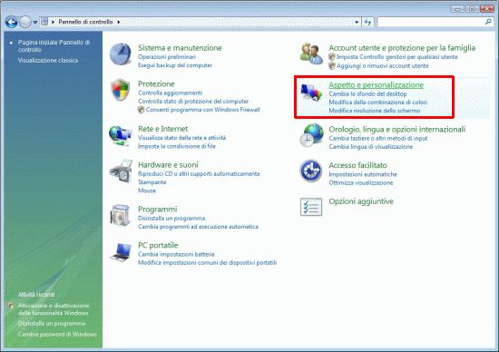
Task: Click Cambia tastiere o altri metodi di input
Action: (x=378, y=139)
